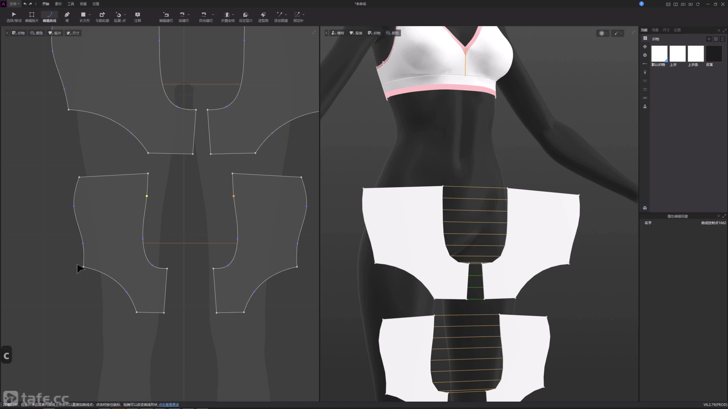728x409 pixels.
Task: Toggle 尺寸 size display in 2D window
Action: pyautogui.click(x=73, y=33)
